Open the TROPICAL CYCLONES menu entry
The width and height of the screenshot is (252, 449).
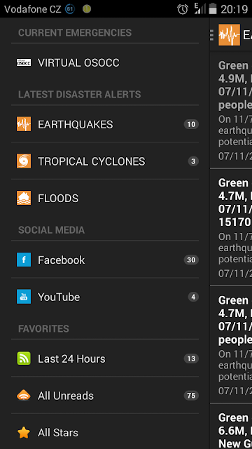click(105, 161)
